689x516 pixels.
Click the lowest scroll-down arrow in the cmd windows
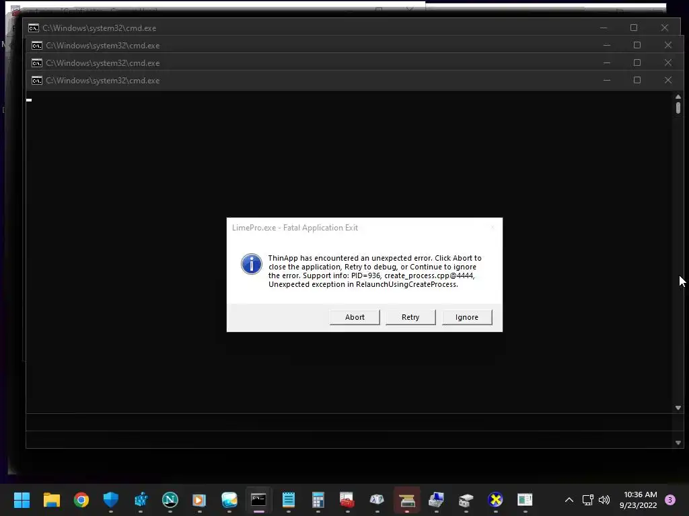[x=678, y=443]
